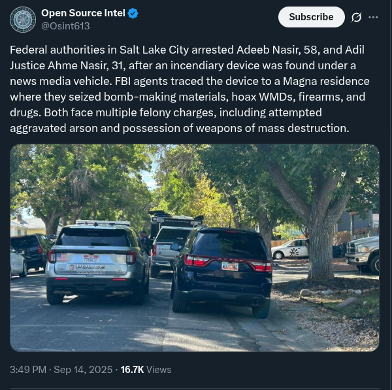
Task: Open the three-dot More options menu
Action: [373, 17]
